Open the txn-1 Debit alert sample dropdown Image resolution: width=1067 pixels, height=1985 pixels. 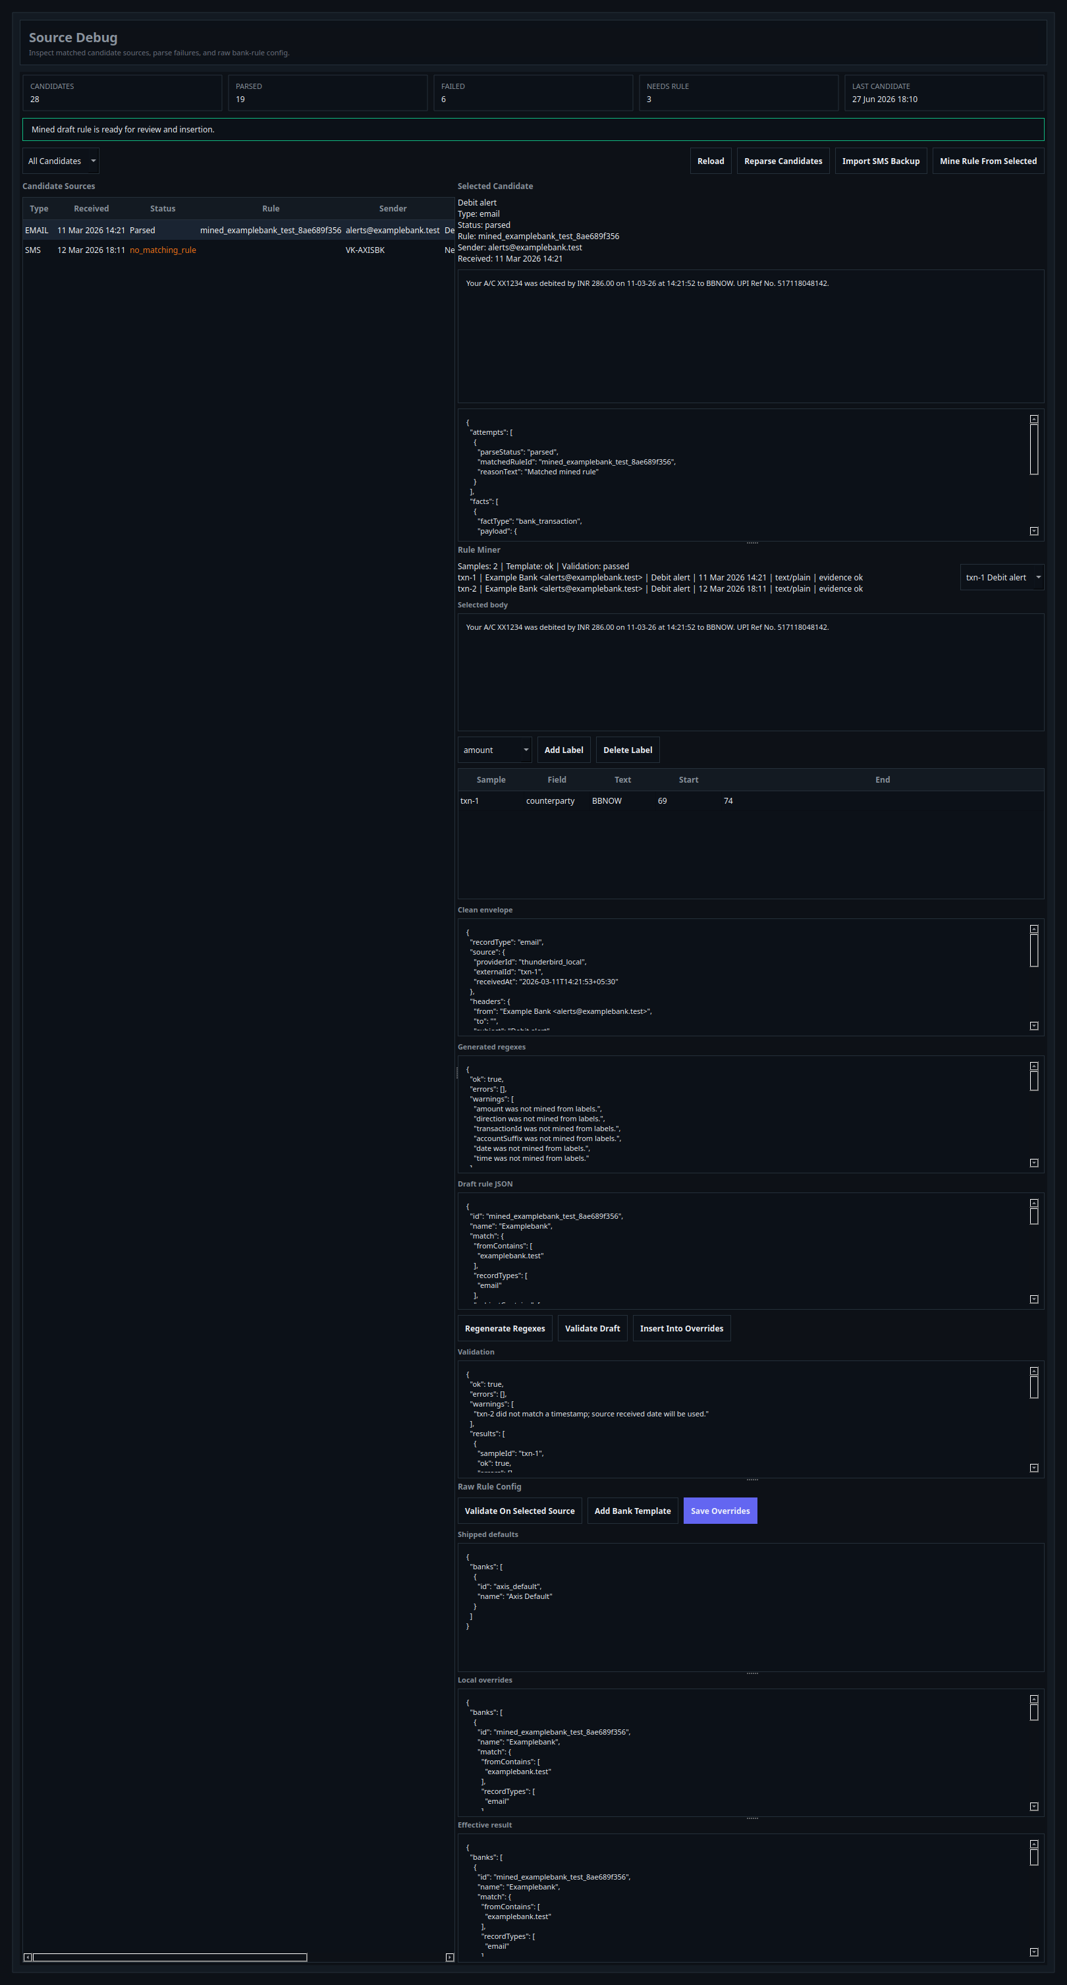pyautogui.click(x=1002, y=577)
